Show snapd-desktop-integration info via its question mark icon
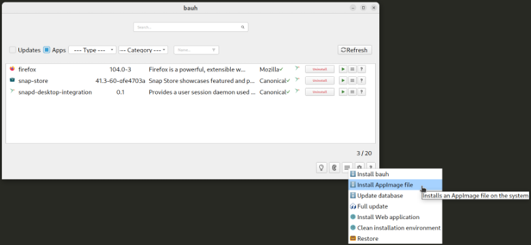Image resolution: width=531 pixels, height=245 pixels. coord(361,92)
